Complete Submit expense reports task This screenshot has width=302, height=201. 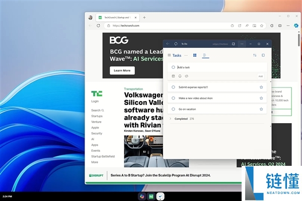[x=173, y=87]
